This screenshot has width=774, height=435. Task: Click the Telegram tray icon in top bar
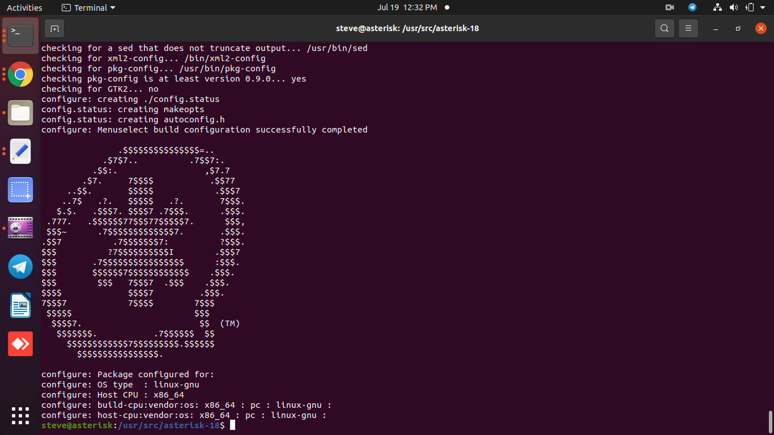click(692, 7)
